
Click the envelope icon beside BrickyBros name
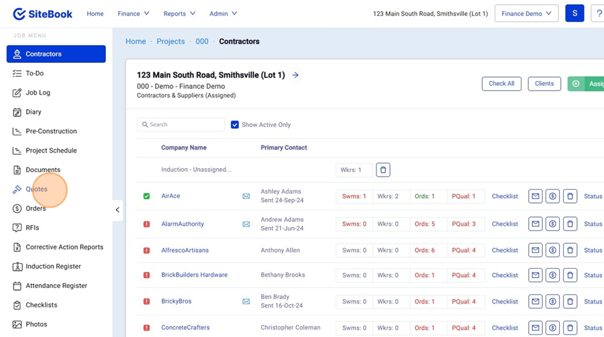point(246,301)
